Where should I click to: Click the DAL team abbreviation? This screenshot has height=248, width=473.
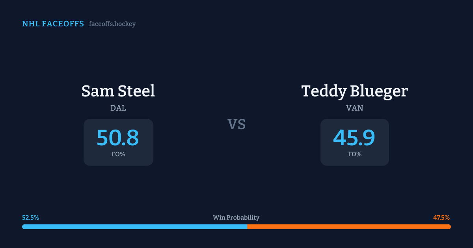point(118,108)
